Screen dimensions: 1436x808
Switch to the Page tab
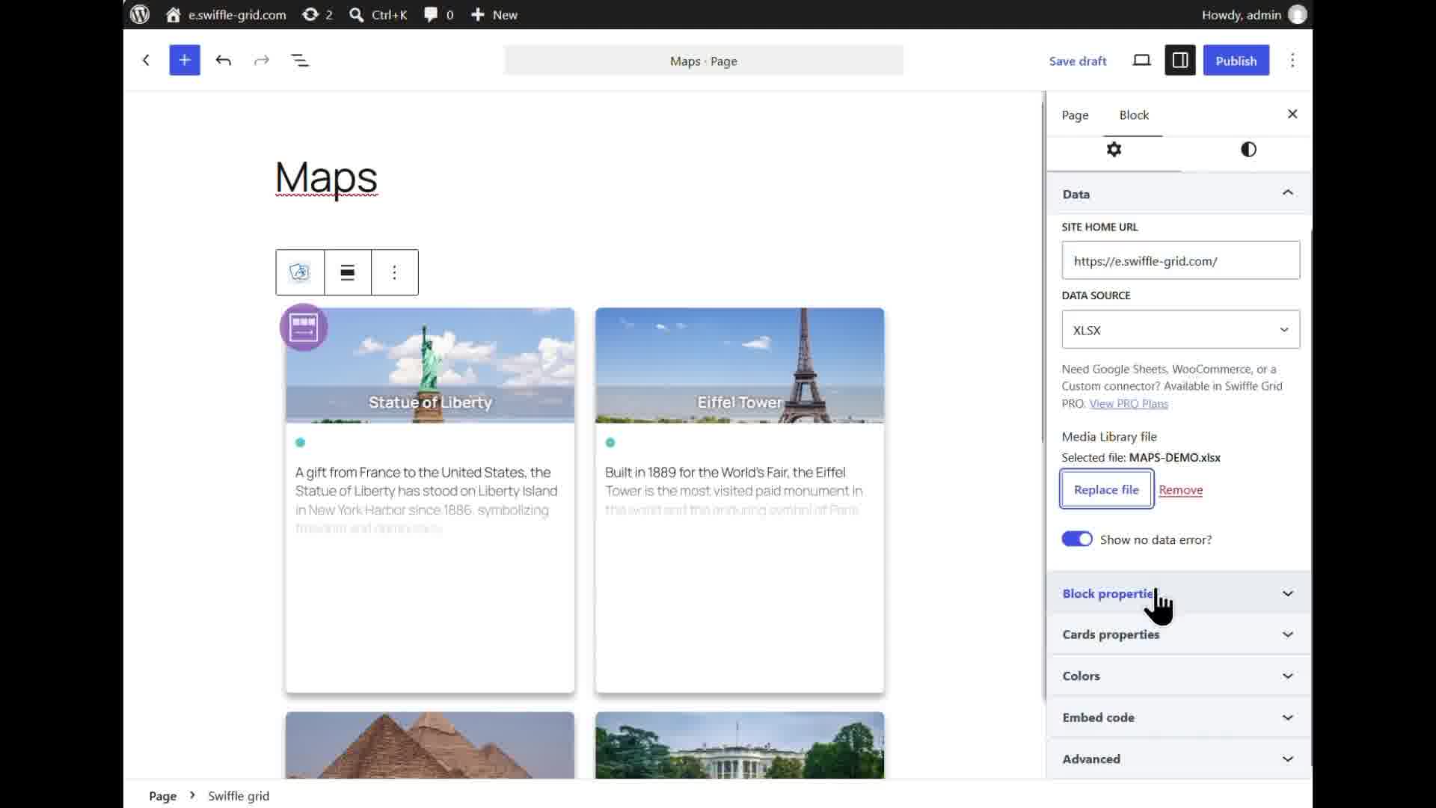click(1076, 115)
